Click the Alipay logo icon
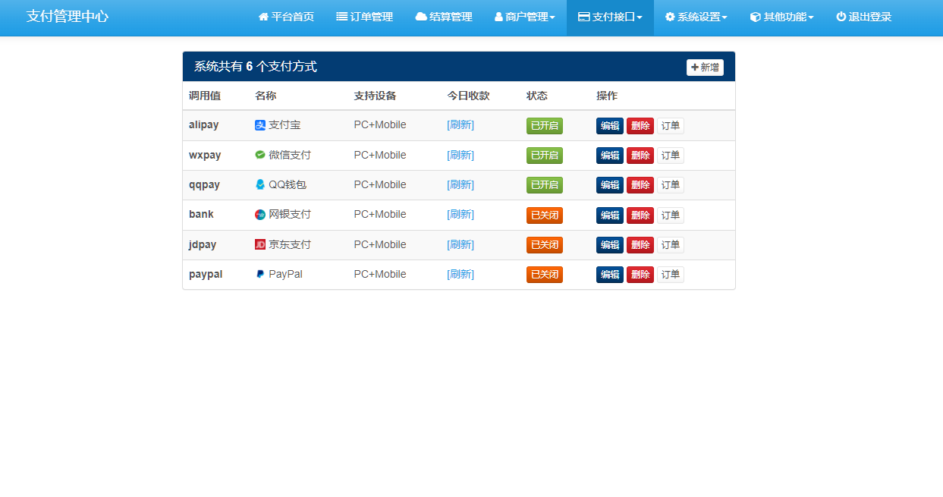The height and width of the screenshot is (497, 943). coord(260,125)
